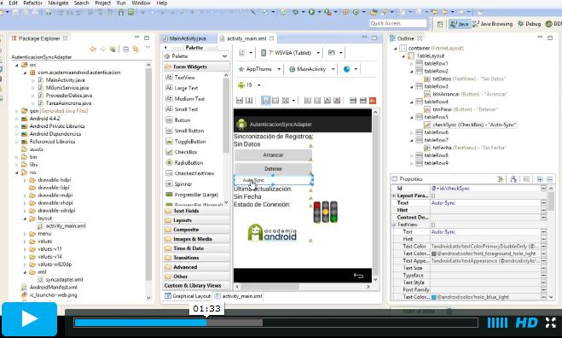Screen dimensions: 562x338
Task: Select the traffic light image in the preview
Action: pyautogui.click(x=326, y=212)
